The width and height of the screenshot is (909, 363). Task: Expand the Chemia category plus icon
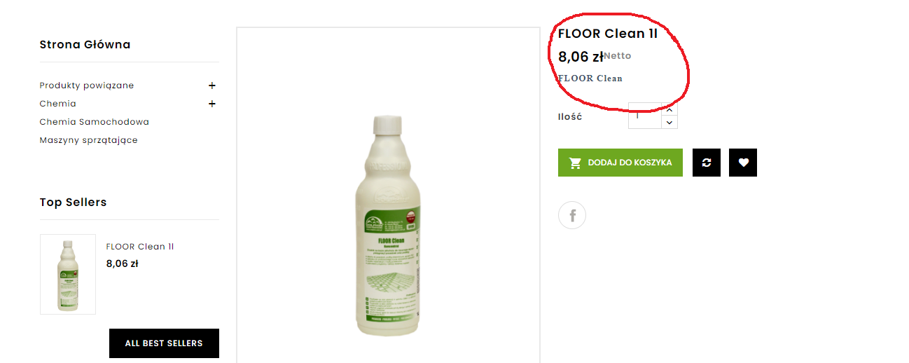point(212,104)
